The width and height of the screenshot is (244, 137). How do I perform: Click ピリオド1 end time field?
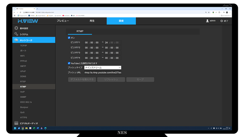[x=112, y=43]
